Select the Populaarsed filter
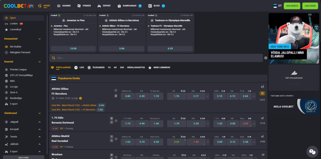The width and height of the screenshot is (321, 159). [x=61, y=67]
